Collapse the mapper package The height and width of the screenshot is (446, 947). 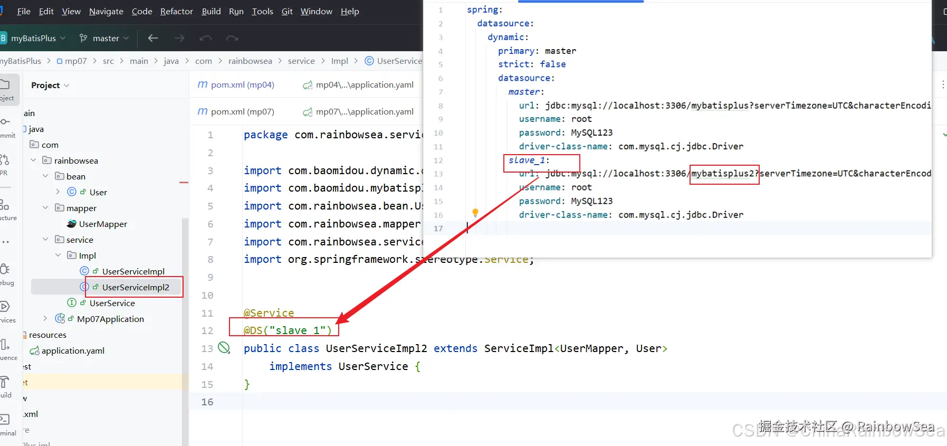tap(46, 208)
